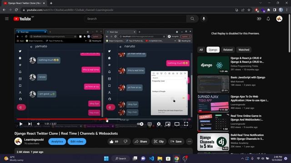This screenshot has height=163, width=291.
Task: Open Real Time Online Game video thumbnail
Action: (213, 123)
